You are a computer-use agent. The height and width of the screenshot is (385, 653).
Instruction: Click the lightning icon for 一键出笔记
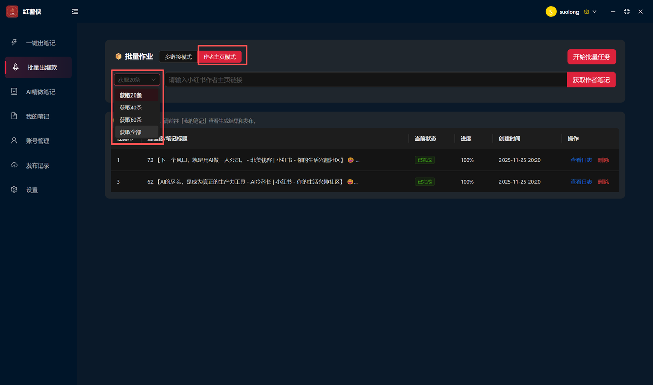(14, 43)
